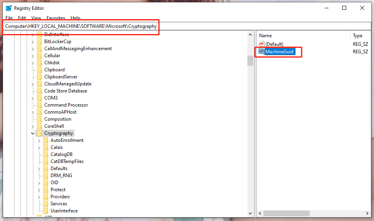Click the ClipboardServer folder icon
The height and width of the screenshot is (221, 374).
(39, 77)
